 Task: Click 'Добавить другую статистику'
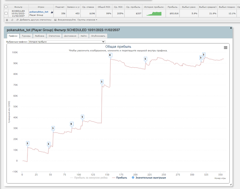point(34,20)
